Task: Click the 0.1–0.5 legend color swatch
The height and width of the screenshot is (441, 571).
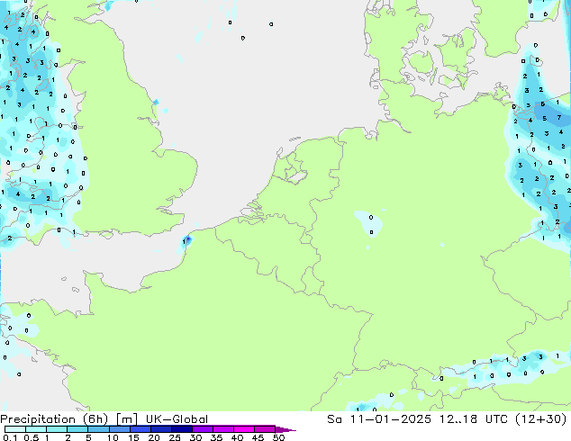Action: pyautogui.click(x=15, y=429)
